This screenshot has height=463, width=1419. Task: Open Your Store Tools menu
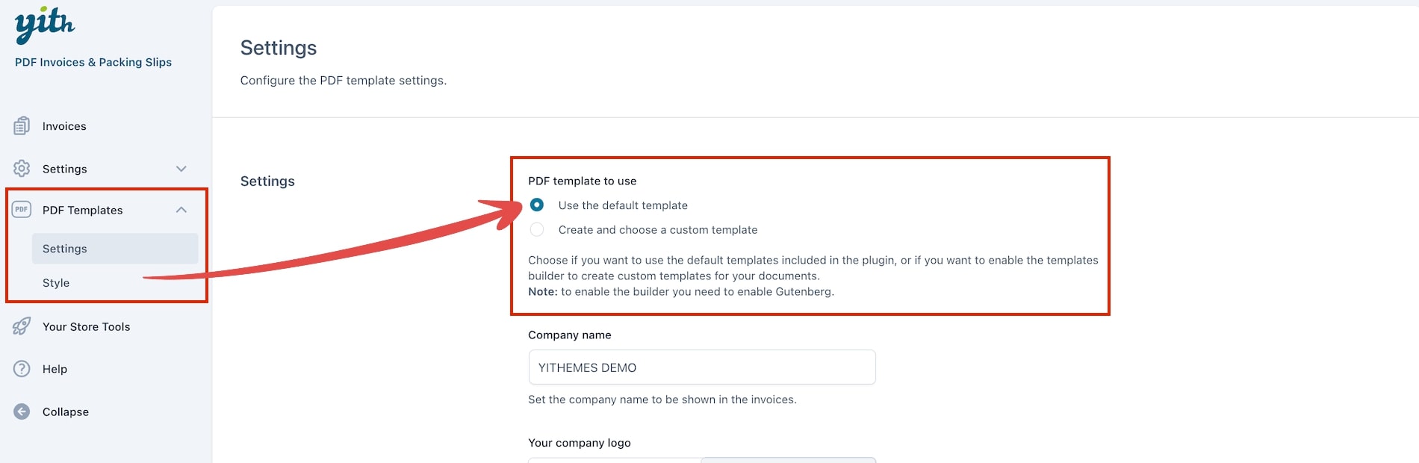86,326
